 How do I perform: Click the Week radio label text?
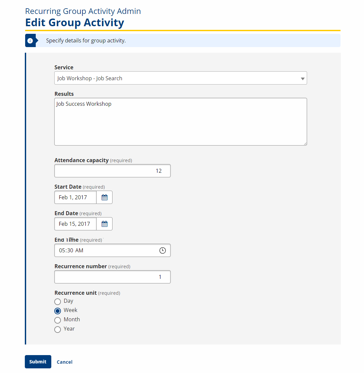pos(70,310)
